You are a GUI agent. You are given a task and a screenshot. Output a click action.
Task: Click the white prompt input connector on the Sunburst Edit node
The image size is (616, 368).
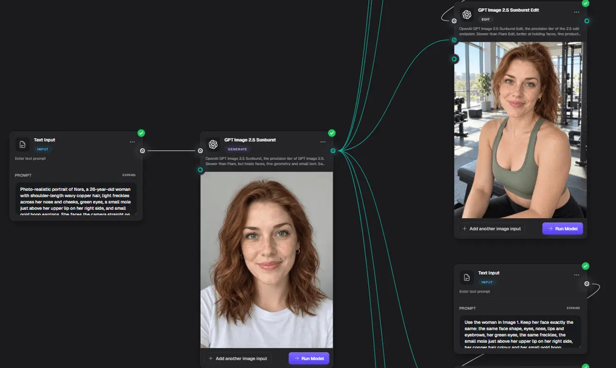(x=454, y=21)
